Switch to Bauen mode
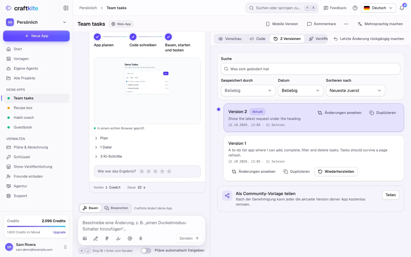The height and width of the screenshot is (257, 411). point(90,208)
